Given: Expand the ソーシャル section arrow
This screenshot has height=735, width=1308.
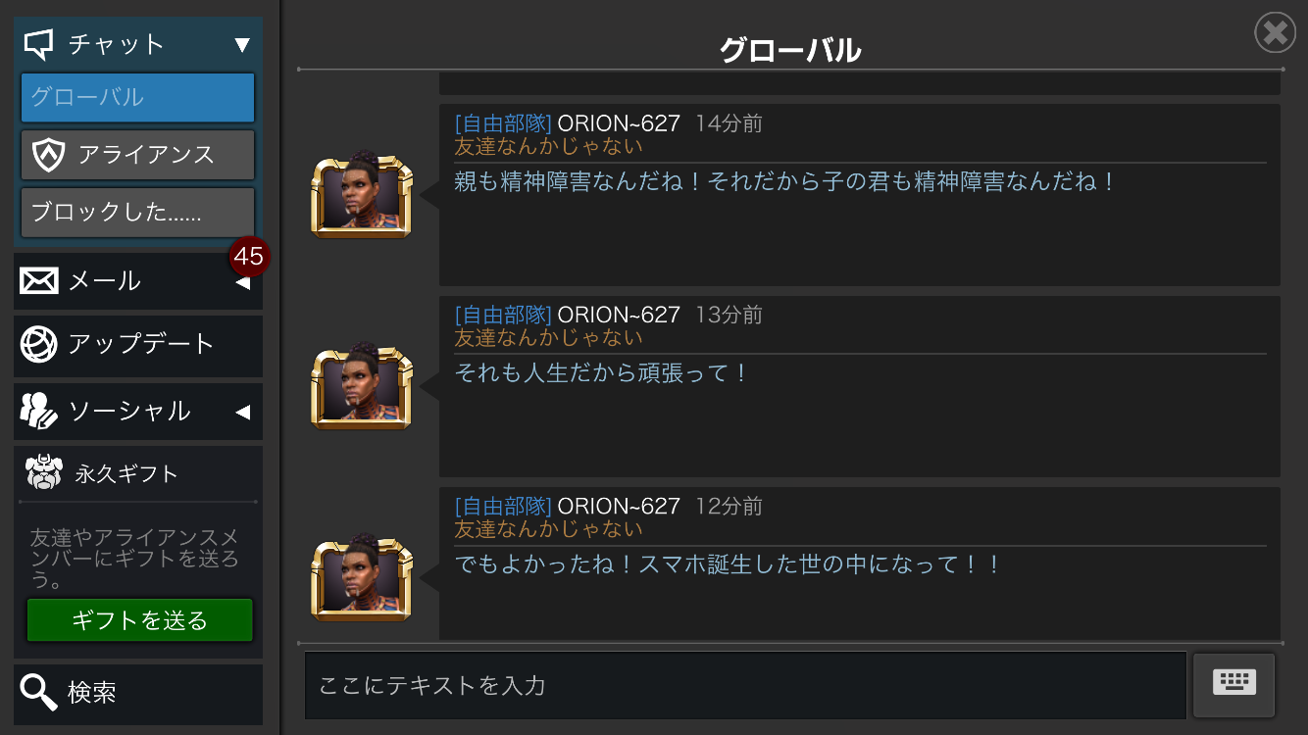Looking at the screenshot, I should (x=242, y=412).
